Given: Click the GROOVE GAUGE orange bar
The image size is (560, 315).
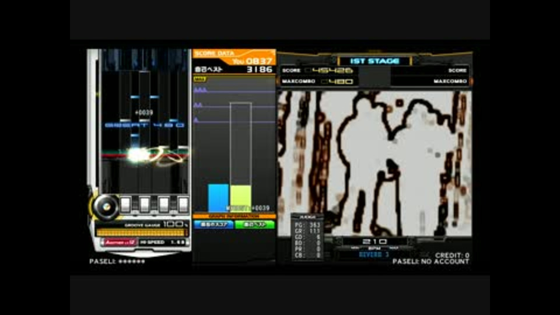Looking at the screenshot, I should (x=142, y=233).
